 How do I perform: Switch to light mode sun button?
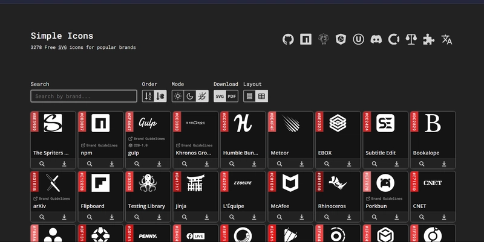click(x=178, y=96)
